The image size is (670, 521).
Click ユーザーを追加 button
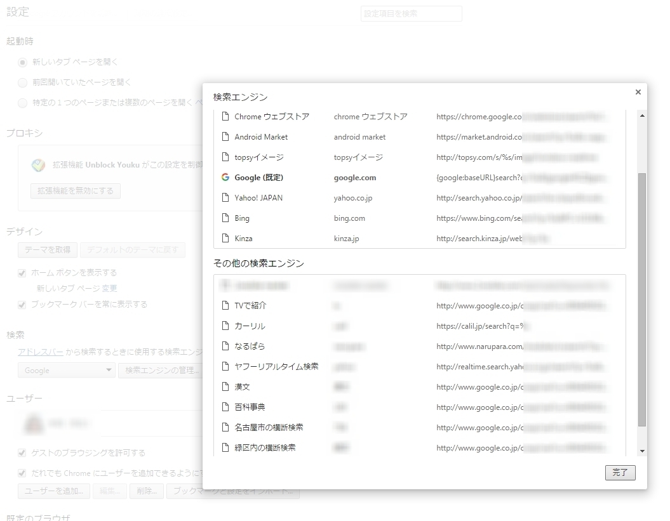point(54,491)
